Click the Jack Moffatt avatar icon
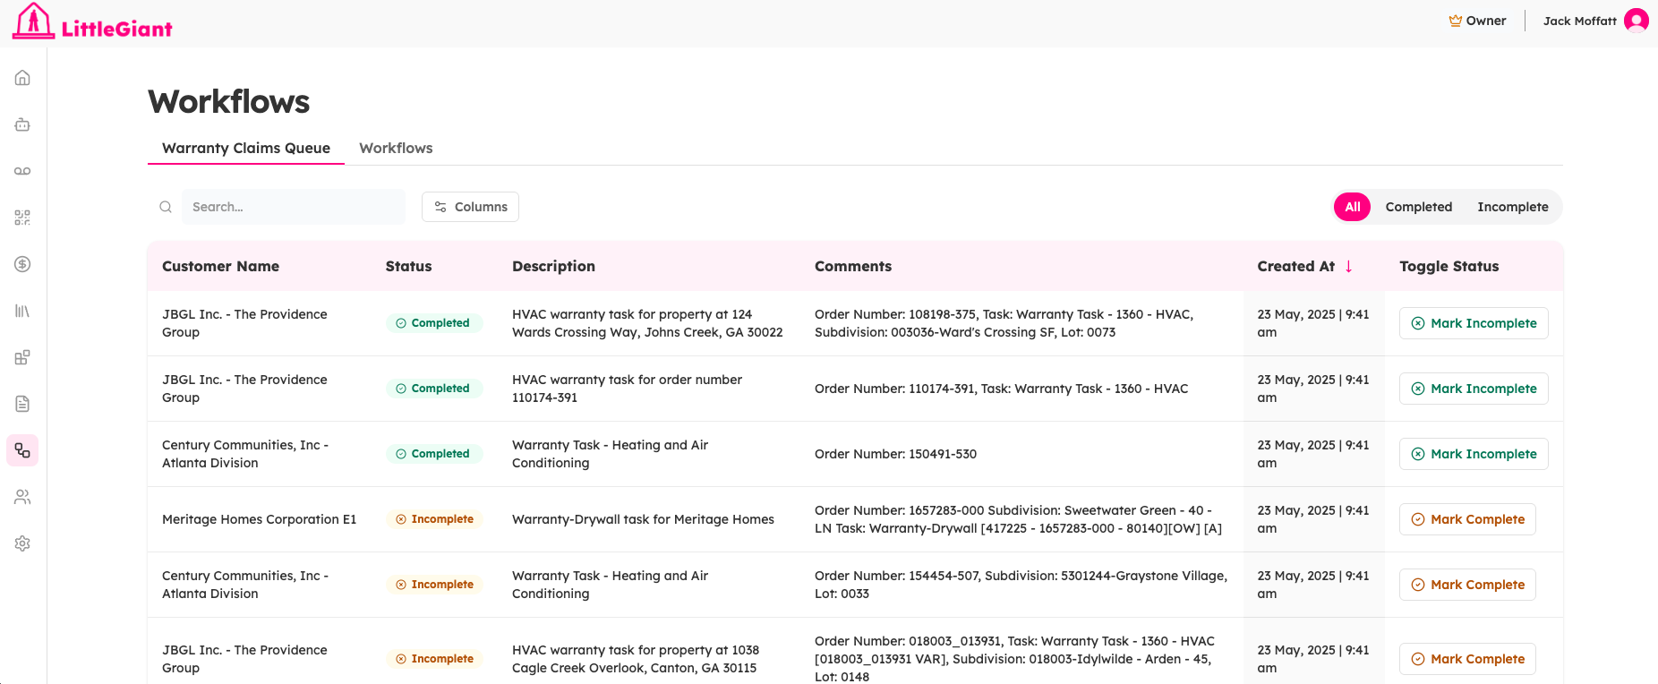 point(1637,21)
